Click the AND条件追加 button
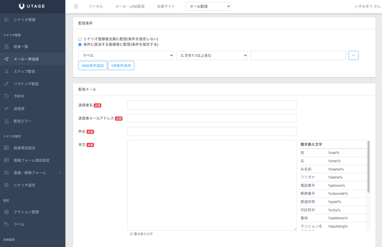 pos(93,66)
